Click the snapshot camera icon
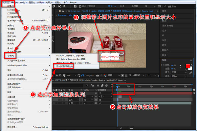Screen dimensions: 197x131 coord(98,76)
